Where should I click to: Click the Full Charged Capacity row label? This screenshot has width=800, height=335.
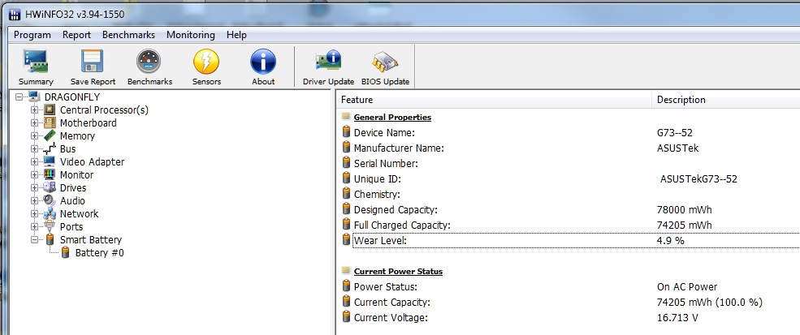(403, 225)
